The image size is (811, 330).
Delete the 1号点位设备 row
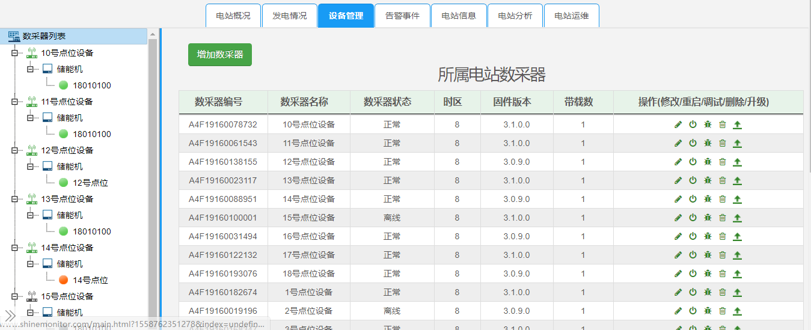(x=723, y=293)
